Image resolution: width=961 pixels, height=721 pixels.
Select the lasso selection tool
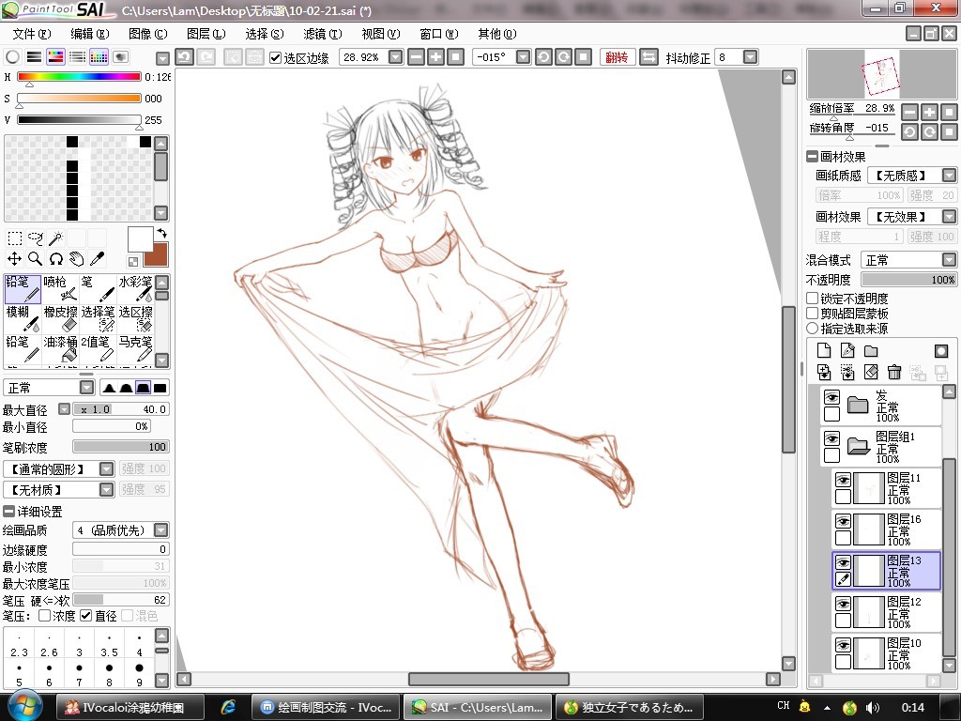[x=35, y=238]
